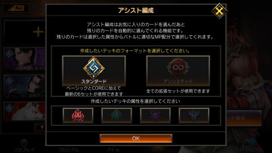This screenshot has width=272, height=153.
Task: Add new deck with plus slot
Action: pyautogui.click(x=25, y=32)
